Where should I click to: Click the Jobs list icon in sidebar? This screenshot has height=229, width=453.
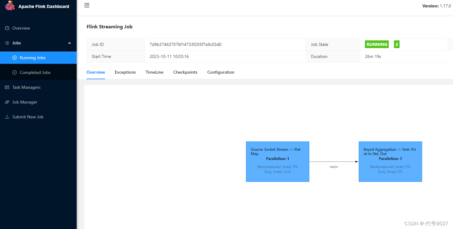click(7, 43)
